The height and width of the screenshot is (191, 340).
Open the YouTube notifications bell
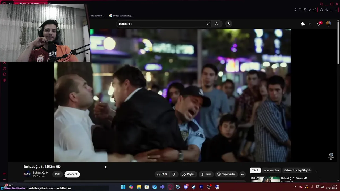point(318,24)
